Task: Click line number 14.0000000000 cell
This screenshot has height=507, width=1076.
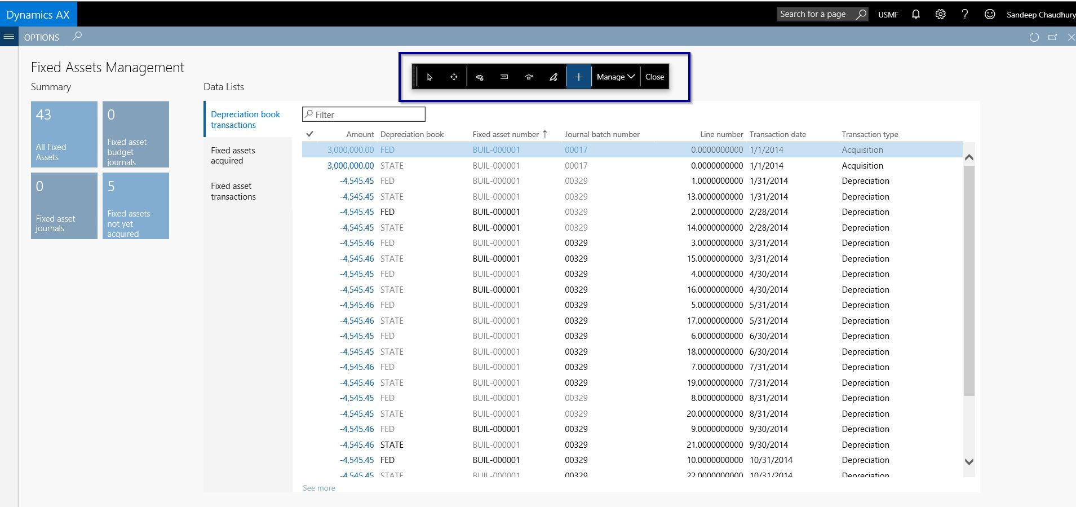Action: tap(715, 228)
